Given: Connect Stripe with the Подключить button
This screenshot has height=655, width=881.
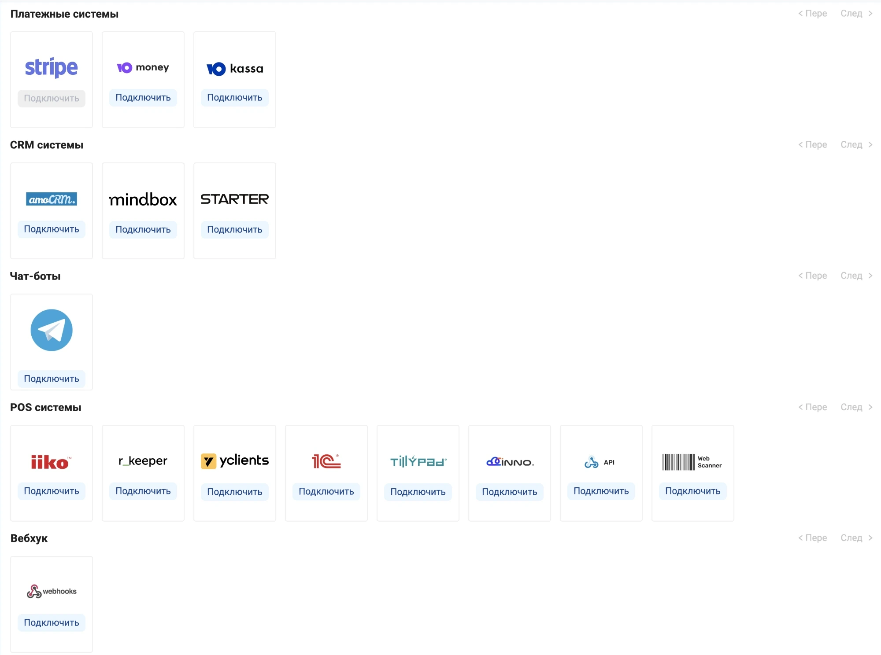Looking at the screenshot, I should (x=52, y=98).
